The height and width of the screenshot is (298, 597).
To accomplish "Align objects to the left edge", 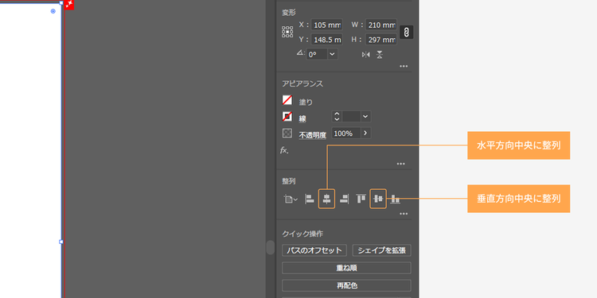I will pyautogui.click(x=309, y=199).
